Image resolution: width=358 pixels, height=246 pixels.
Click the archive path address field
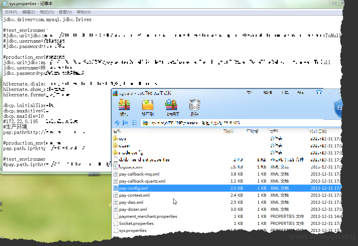[241, 123]
